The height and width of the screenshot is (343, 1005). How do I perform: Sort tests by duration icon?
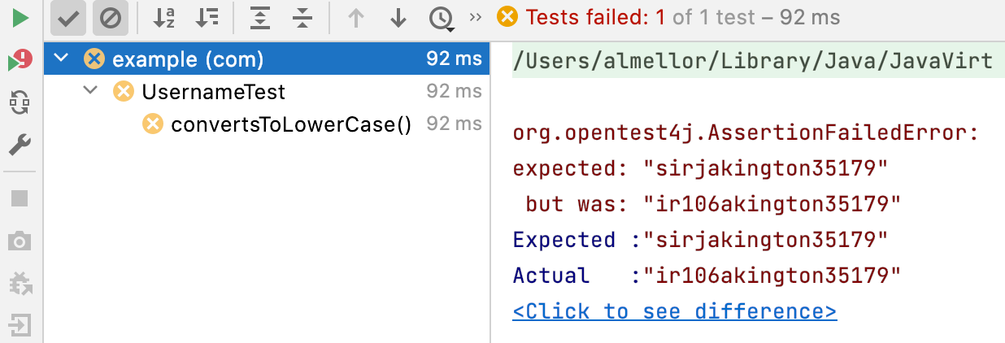207,18
